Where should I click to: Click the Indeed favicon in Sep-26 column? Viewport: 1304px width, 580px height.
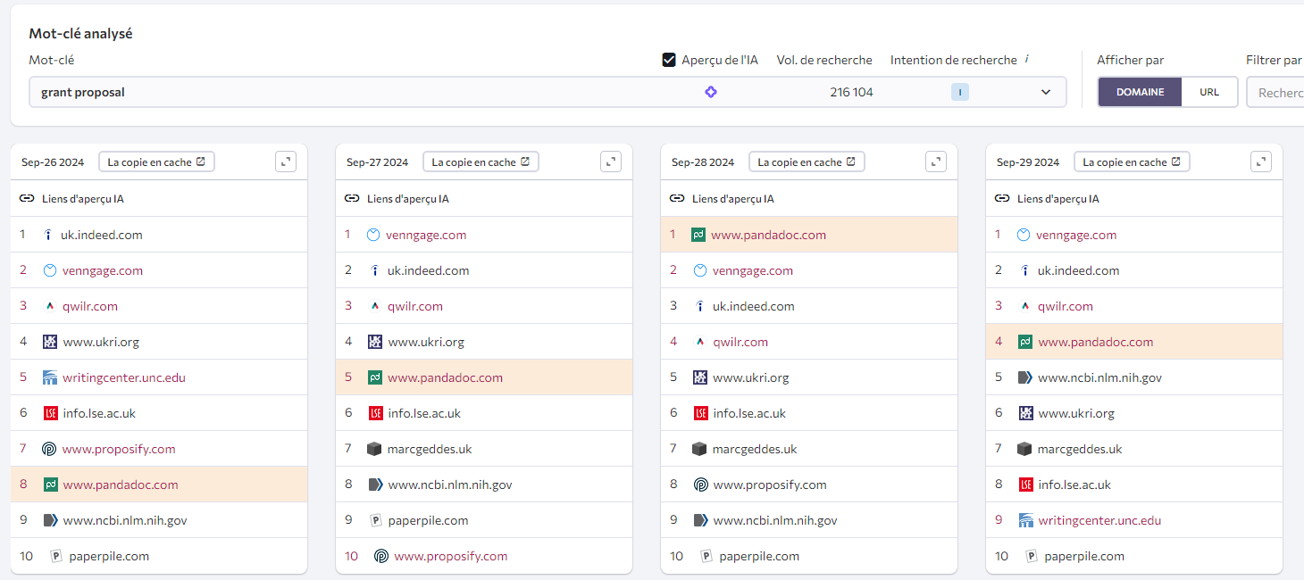pyautogui.click(x=49, y=235)
